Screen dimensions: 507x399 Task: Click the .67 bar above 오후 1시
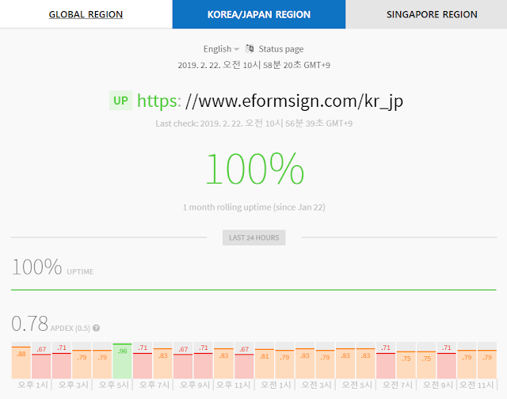click(41, 366)
